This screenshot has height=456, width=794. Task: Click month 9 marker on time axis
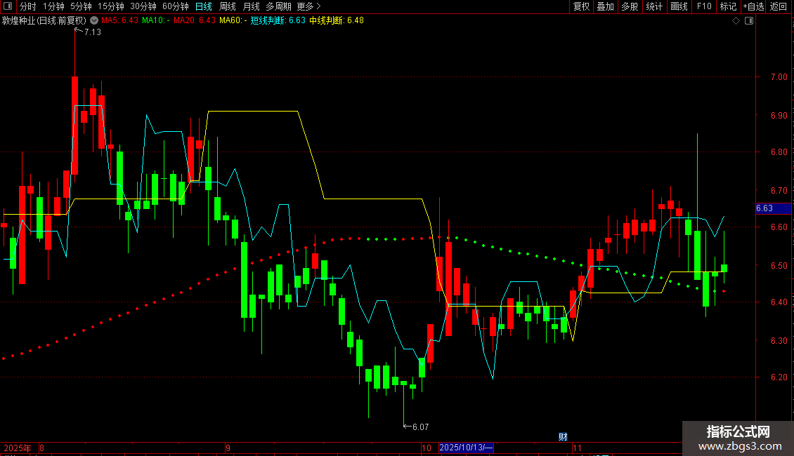[x=228, y=448]
